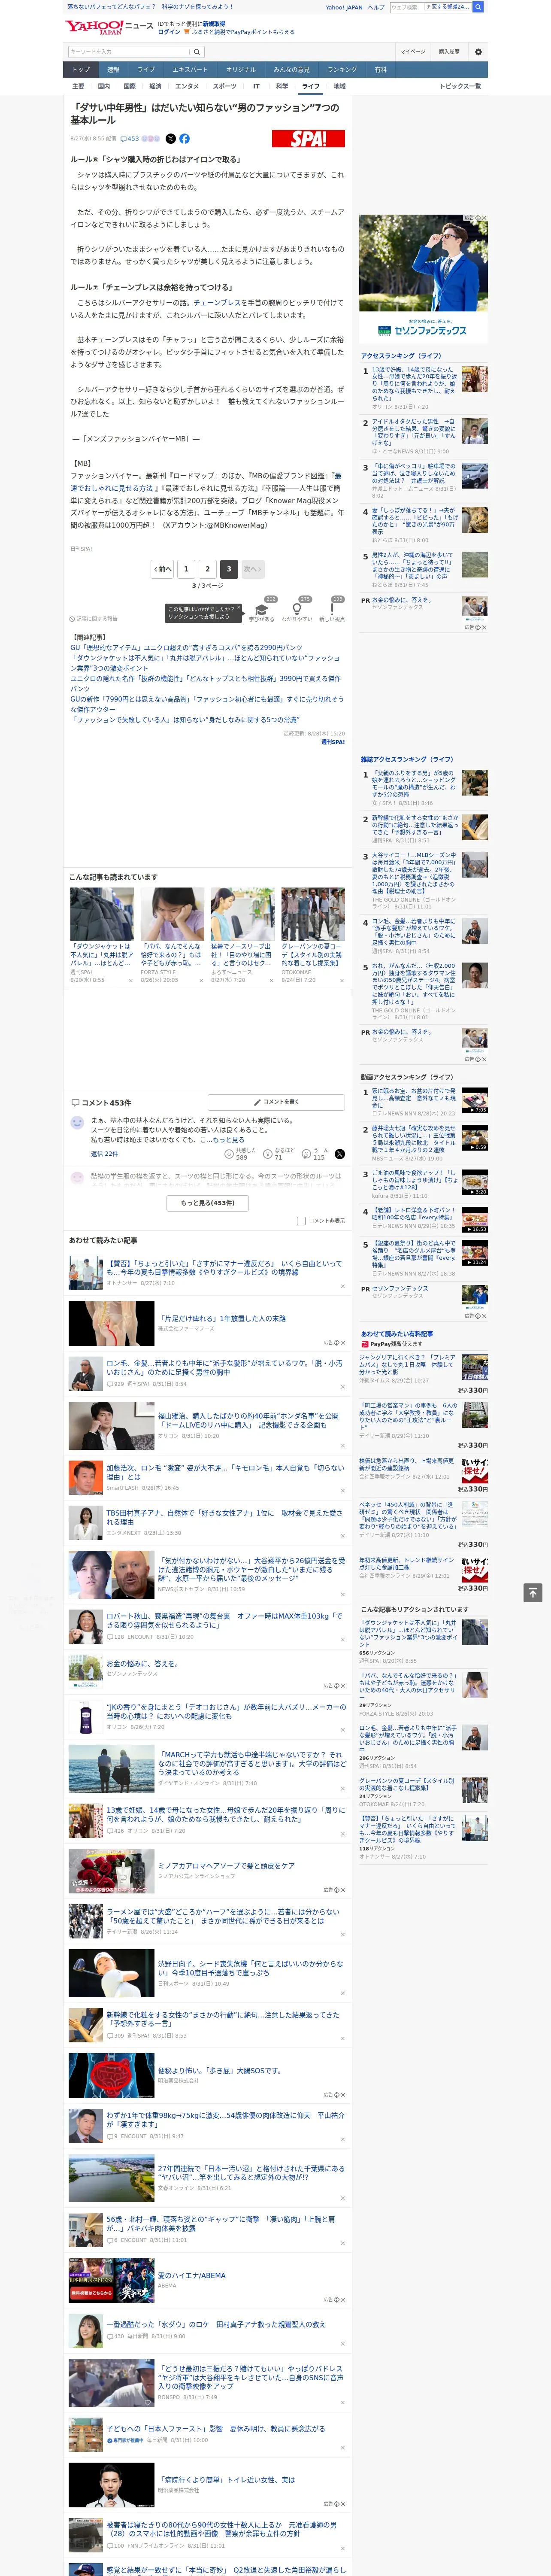
Task: Close the reaction tooltip popup
Action: [240, 608]
